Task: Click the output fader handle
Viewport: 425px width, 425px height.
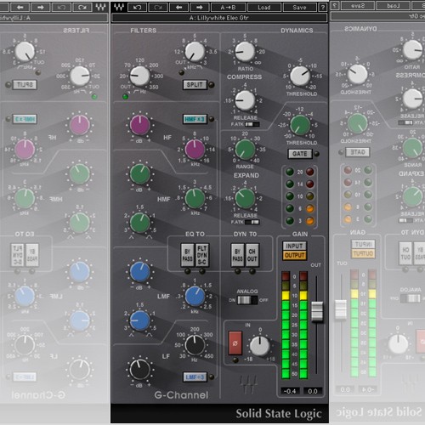Action: [317, 311]
